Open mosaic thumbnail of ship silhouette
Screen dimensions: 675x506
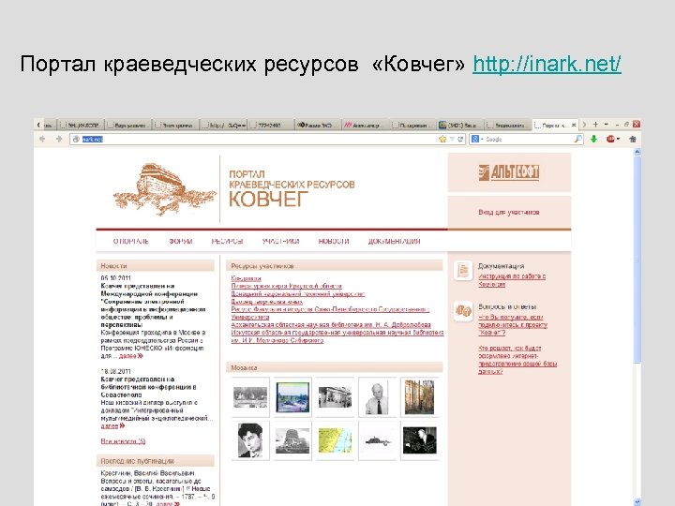click(x=377, y=441)
